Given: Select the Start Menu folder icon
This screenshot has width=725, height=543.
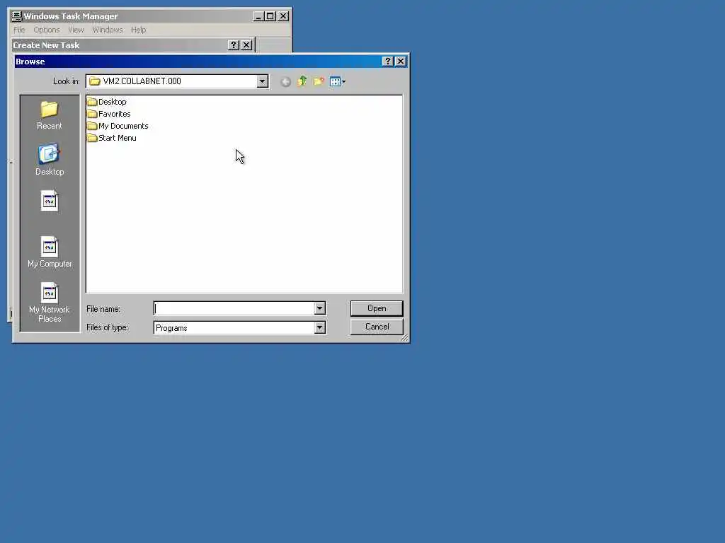Looking at the screenshot, I should [92, 138].
